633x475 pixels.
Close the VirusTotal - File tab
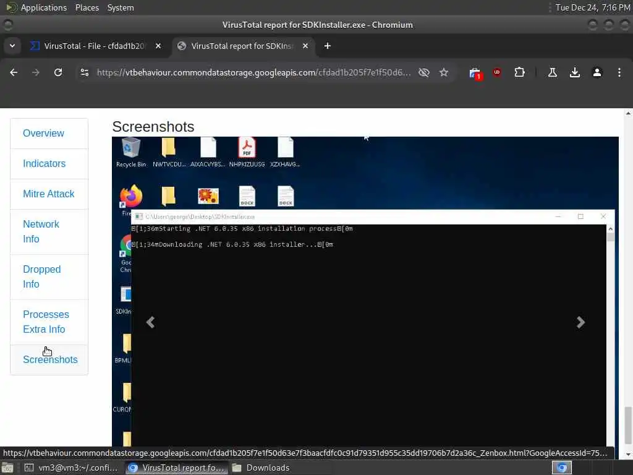[158, 46]
